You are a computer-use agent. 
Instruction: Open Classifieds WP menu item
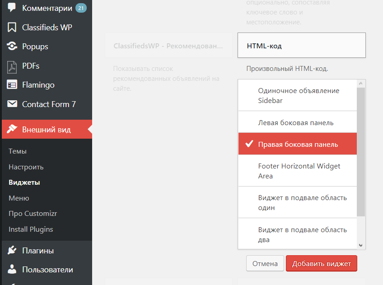tap(47, 28)
